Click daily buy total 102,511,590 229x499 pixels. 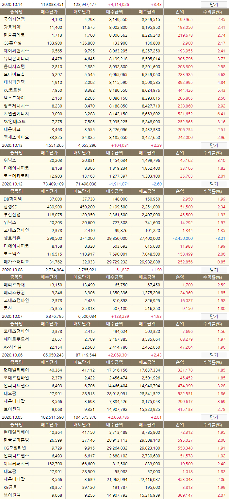(53, 417)
